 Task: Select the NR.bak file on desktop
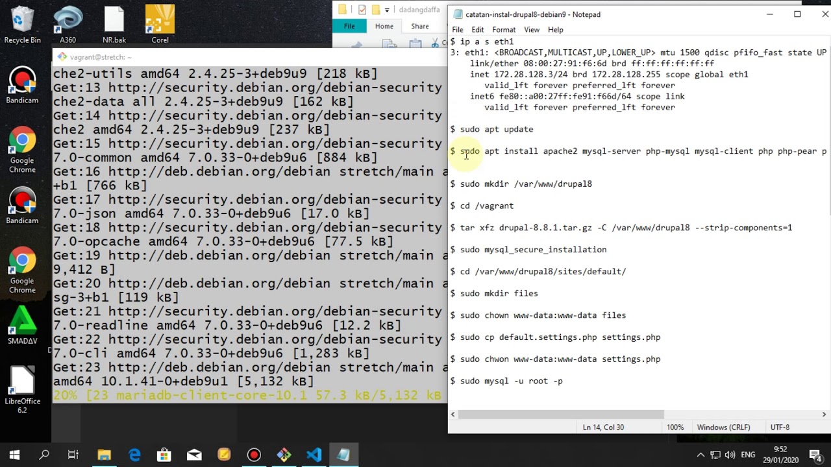pos(114,25)
